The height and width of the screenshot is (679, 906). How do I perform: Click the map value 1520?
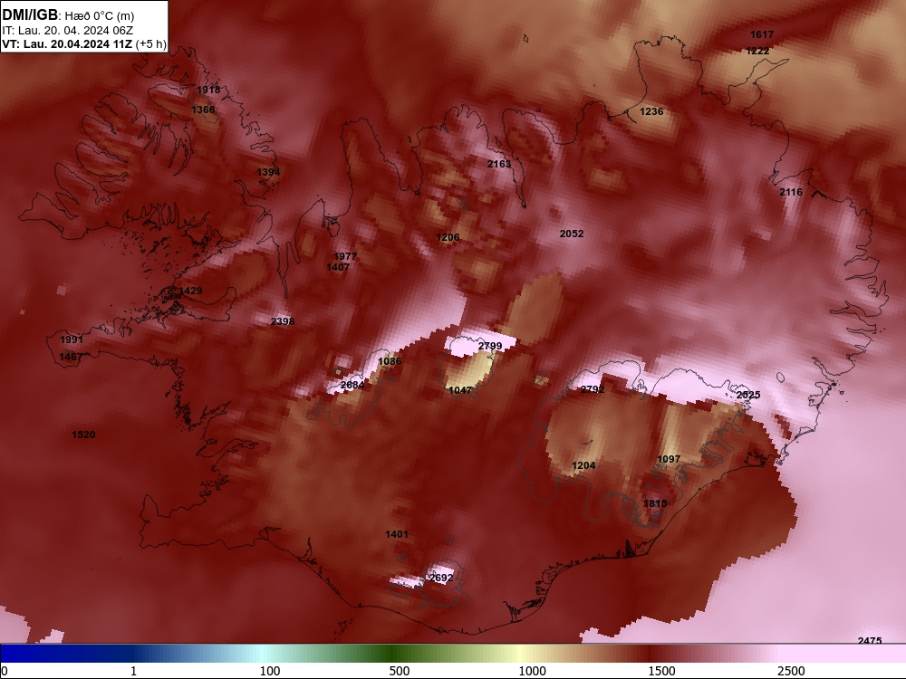tap(83, 435)
